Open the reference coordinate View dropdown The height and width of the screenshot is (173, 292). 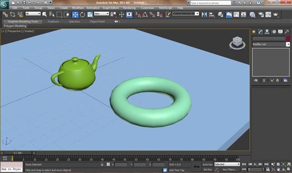[x=101, y=14]
